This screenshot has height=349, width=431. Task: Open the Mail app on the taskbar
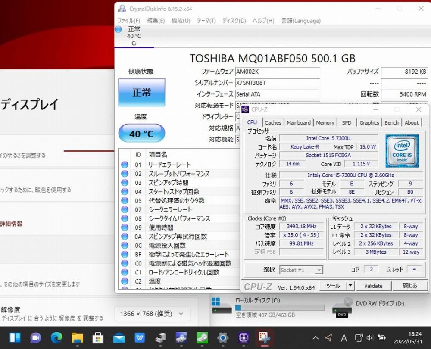coord(119,338)
